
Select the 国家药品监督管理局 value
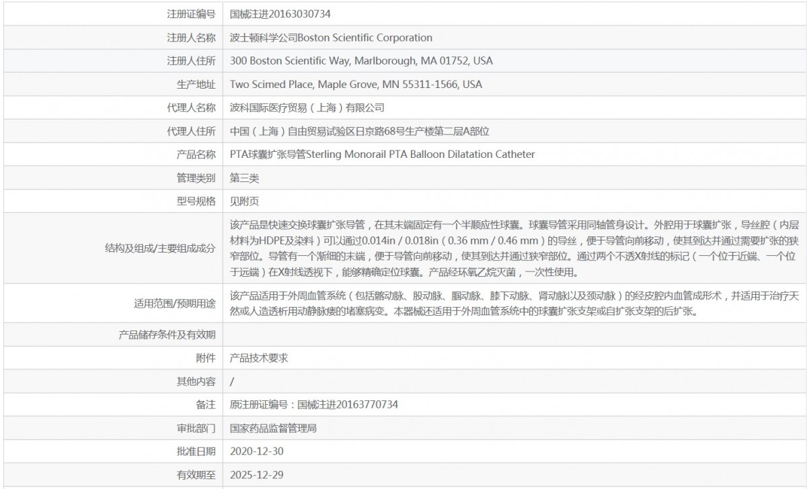[273, 428]
